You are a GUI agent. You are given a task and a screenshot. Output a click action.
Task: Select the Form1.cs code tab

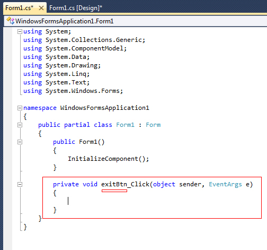[x=19, y=8]
